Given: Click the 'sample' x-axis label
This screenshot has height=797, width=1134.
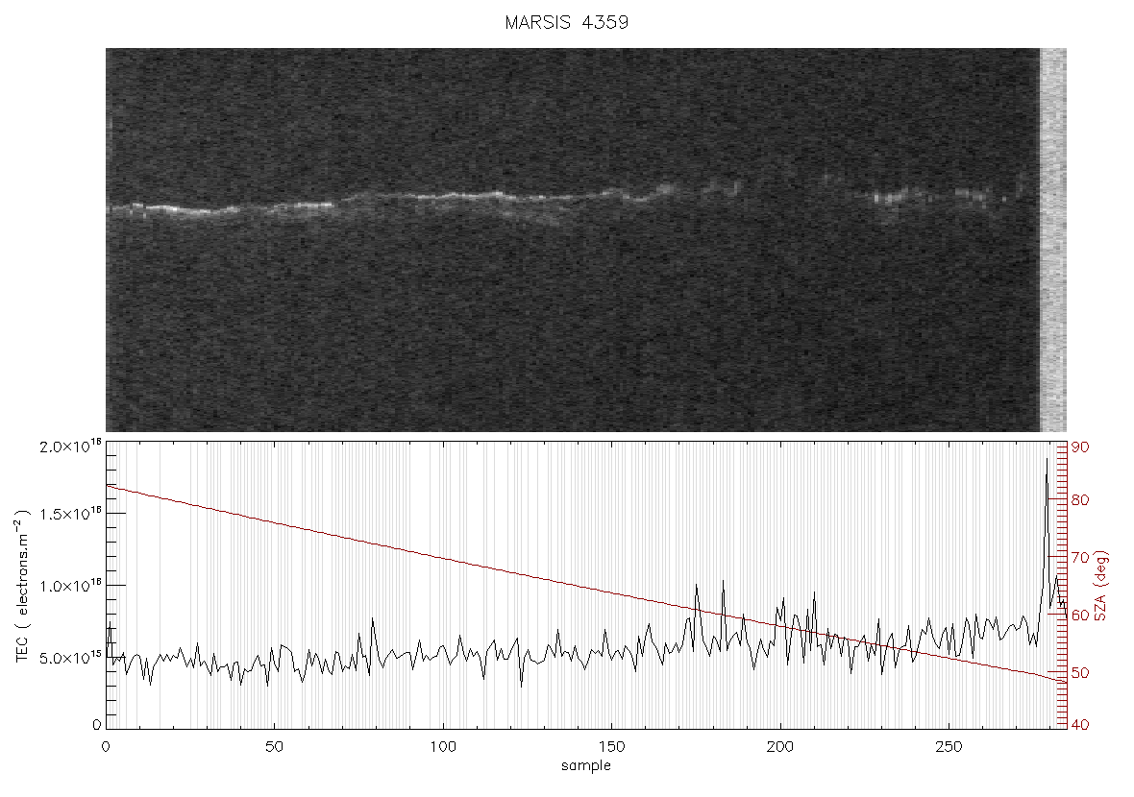Looking at the screenshot, I should [x=586, y=765].
